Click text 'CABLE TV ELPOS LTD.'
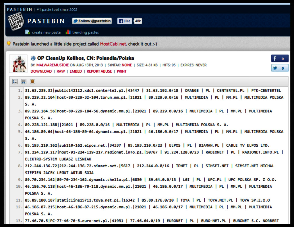Image resolution: width=294 pixels, height=227 pixels. click(248, 145)
